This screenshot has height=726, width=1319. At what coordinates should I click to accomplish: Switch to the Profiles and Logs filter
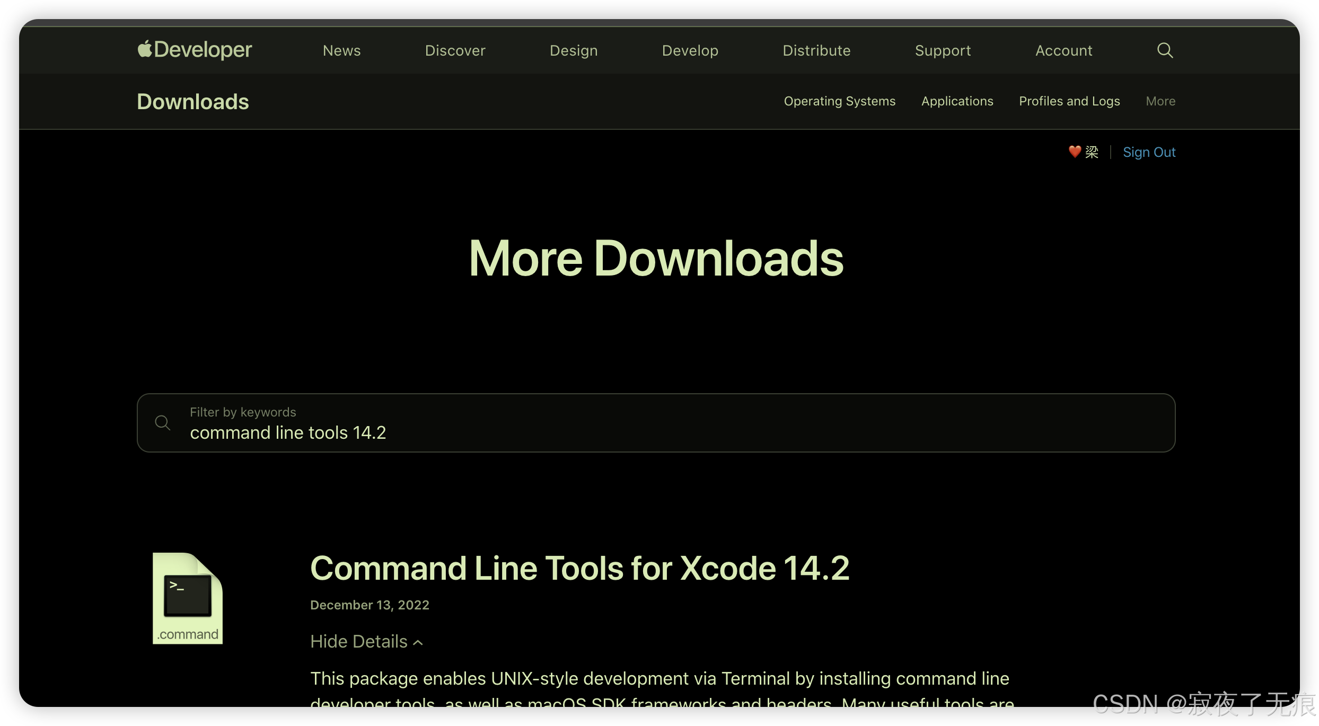(1069, 101)
